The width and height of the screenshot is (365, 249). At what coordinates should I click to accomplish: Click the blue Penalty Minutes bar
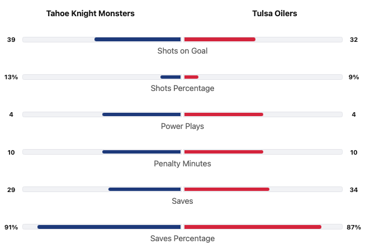141,152
